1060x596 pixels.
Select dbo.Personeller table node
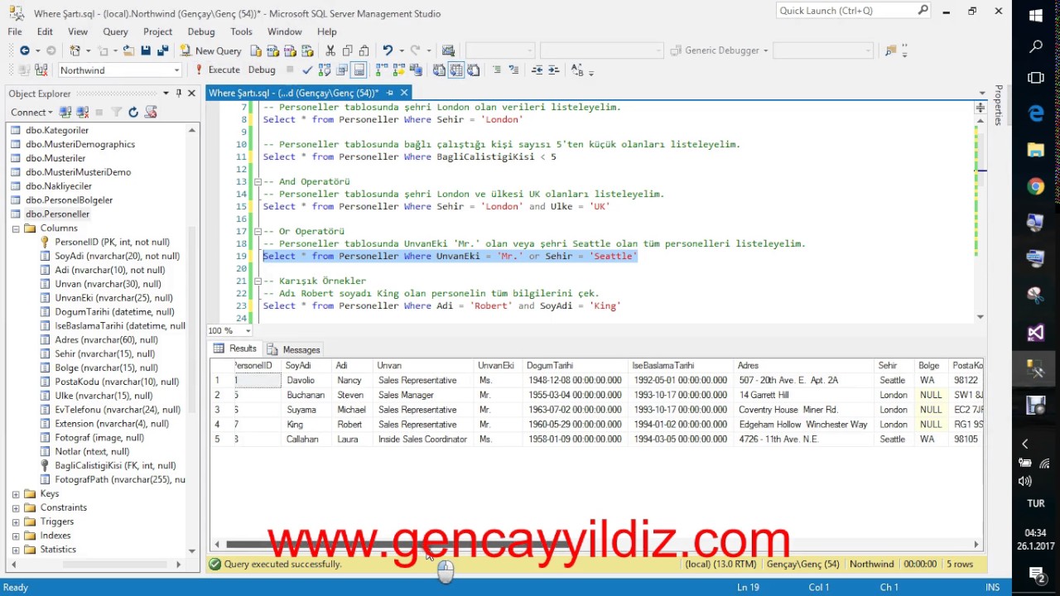click(57, 214)
